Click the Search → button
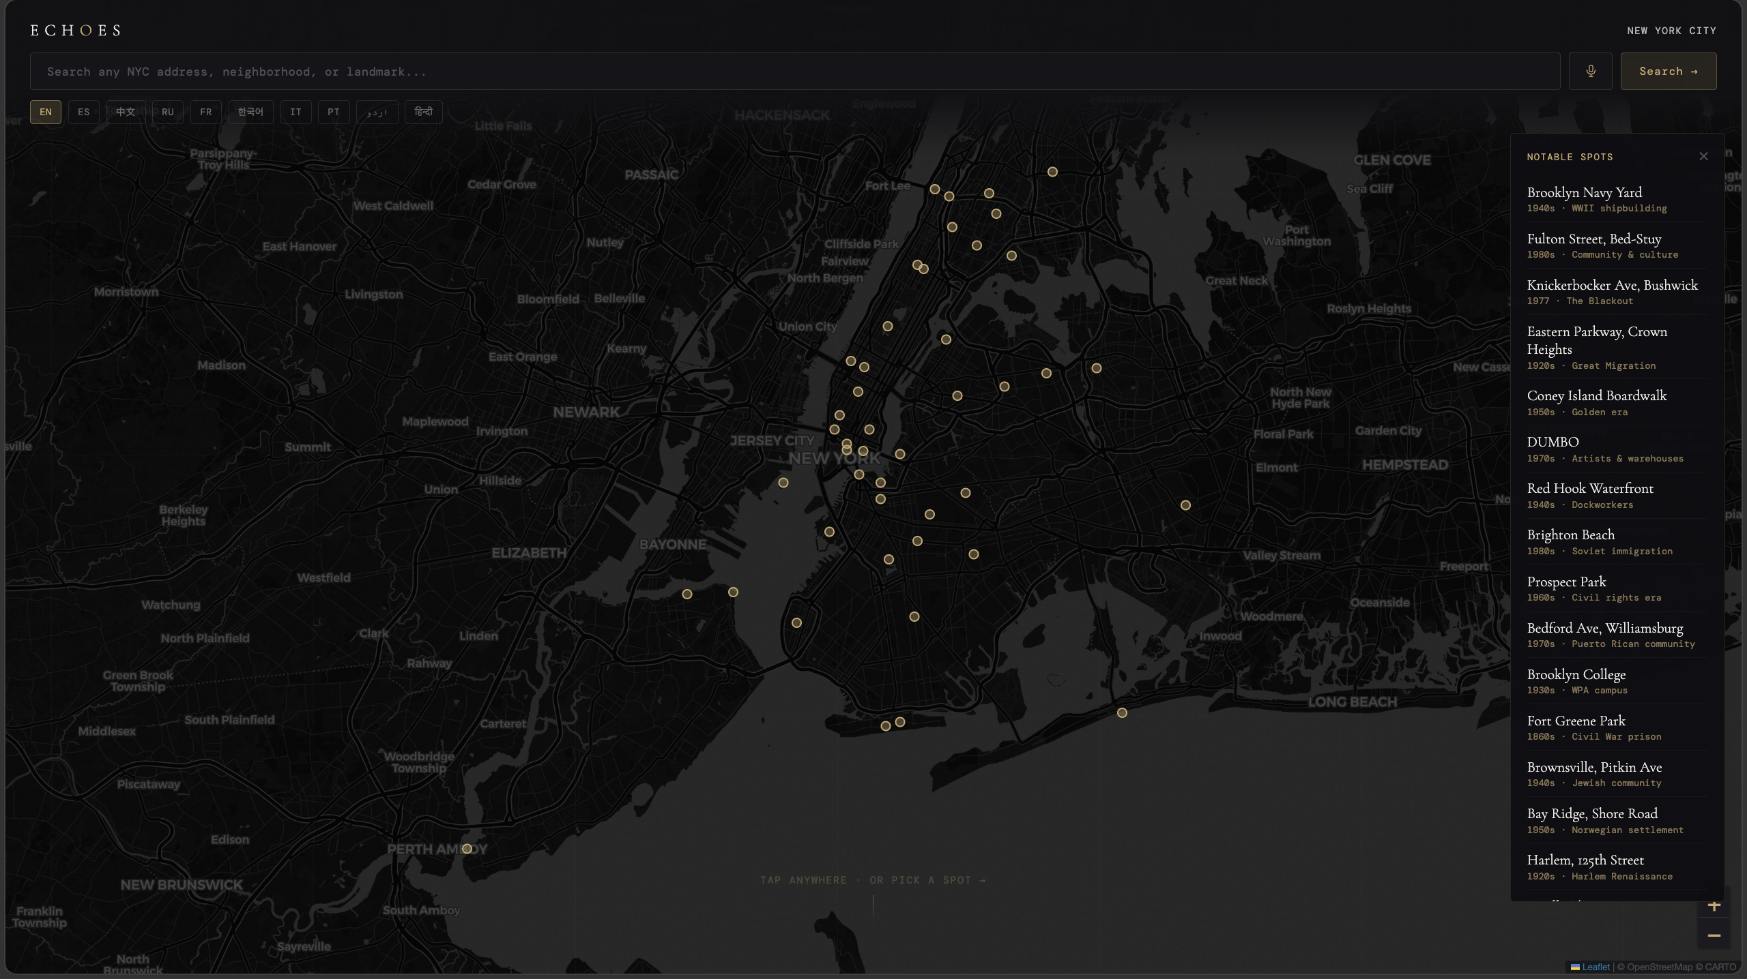 [1668, 72]
